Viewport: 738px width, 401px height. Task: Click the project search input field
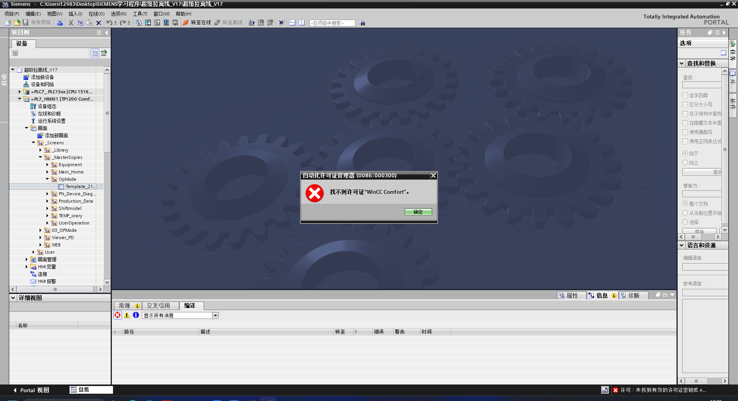(x=332, y=23)
